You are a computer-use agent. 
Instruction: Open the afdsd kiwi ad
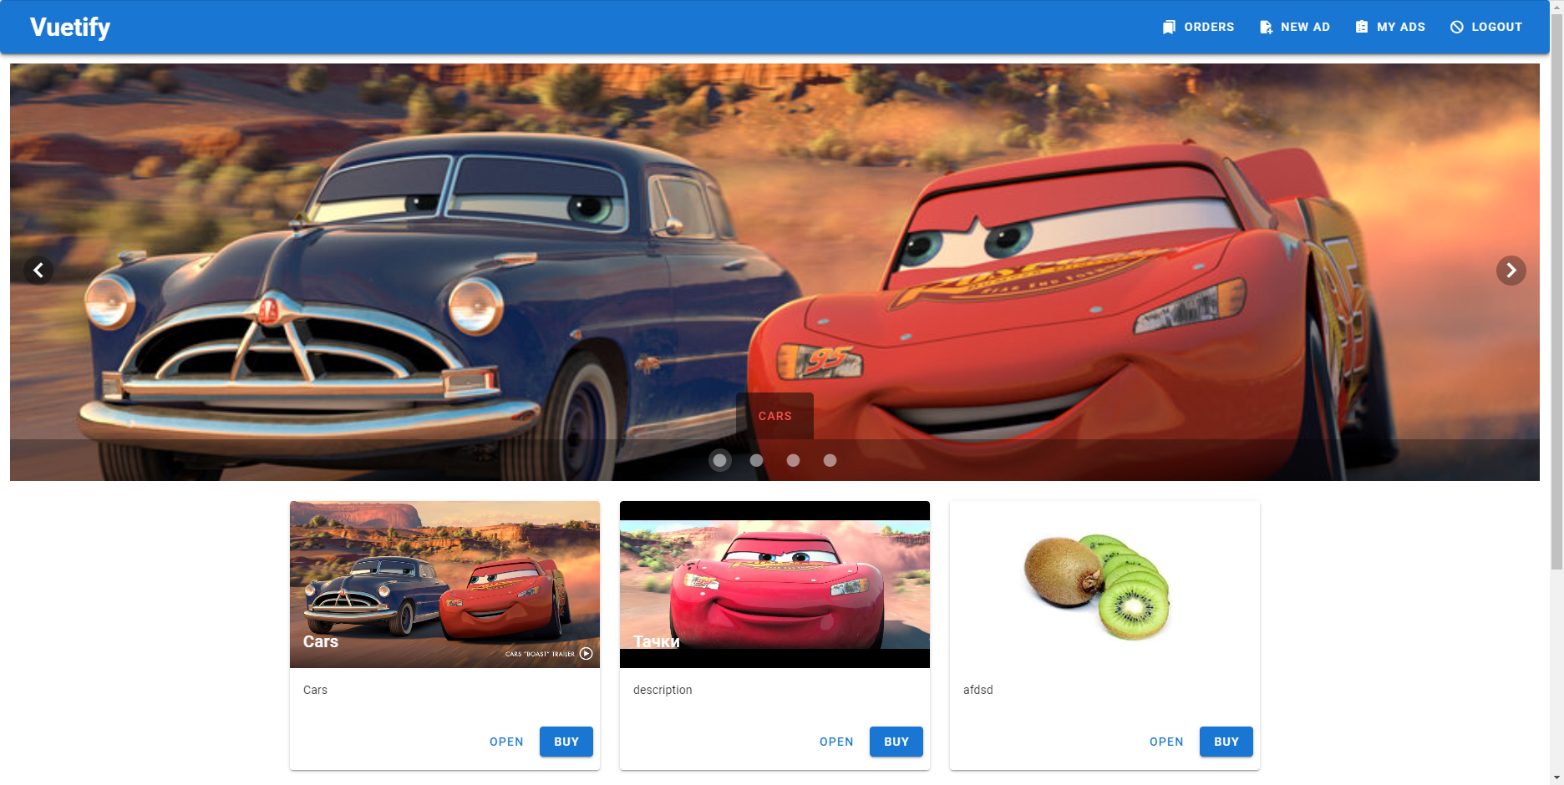[1166, 742]
